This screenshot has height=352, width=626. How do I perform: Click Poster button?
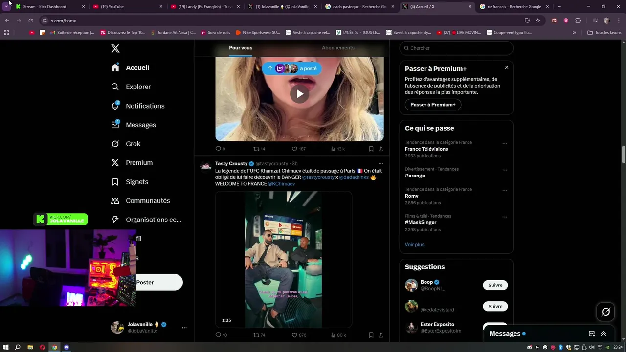coord(159,282)
